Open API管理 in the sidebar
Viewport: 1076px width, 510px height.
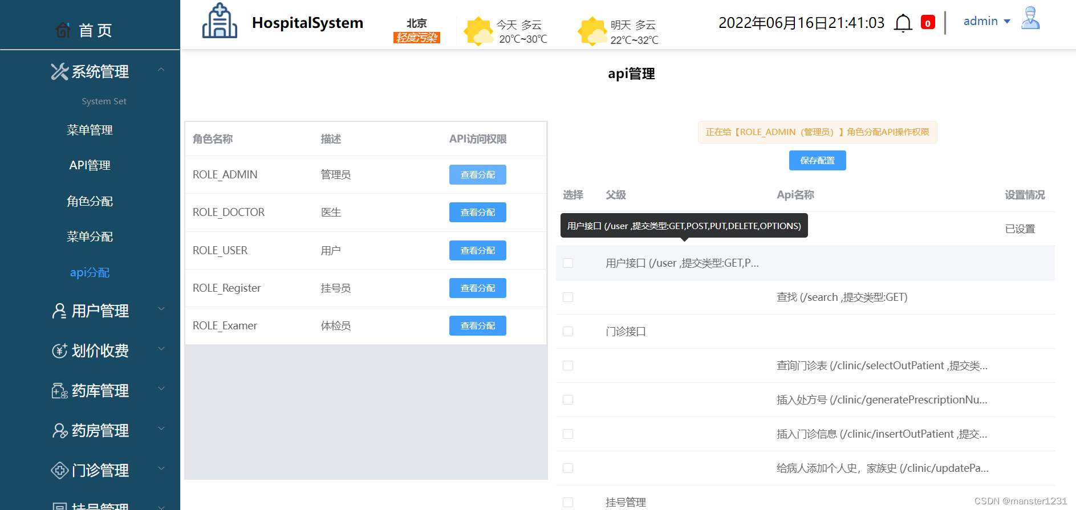[90, 165]
